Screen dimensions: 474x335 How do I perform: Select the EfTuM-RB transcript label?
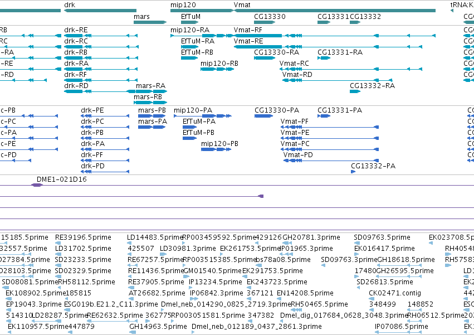click(197, 52)
